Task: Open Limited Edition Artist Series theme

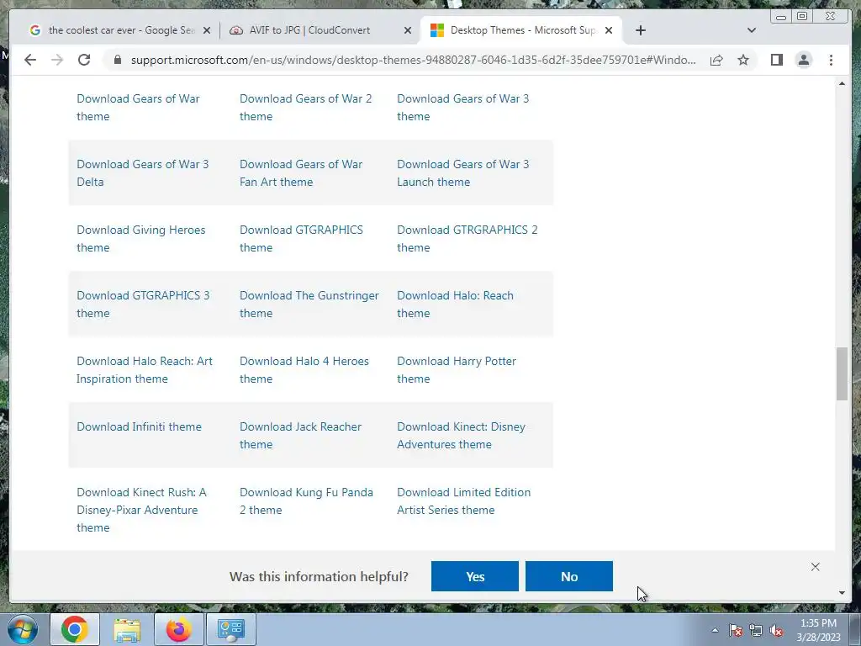Action: point(464,501)
